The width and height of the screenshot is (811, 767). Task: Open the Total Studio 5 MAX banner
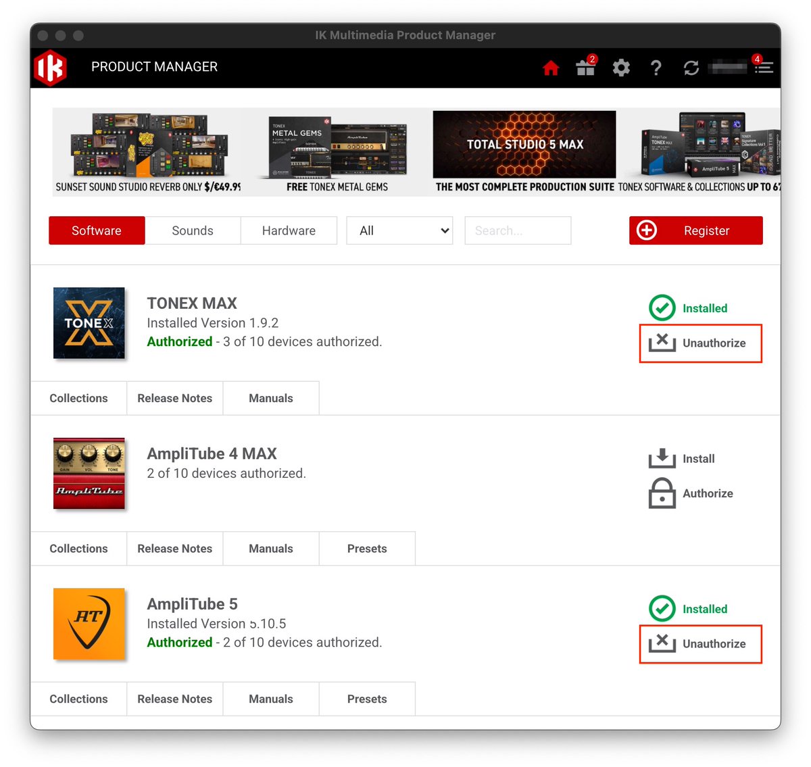point(524,152)
